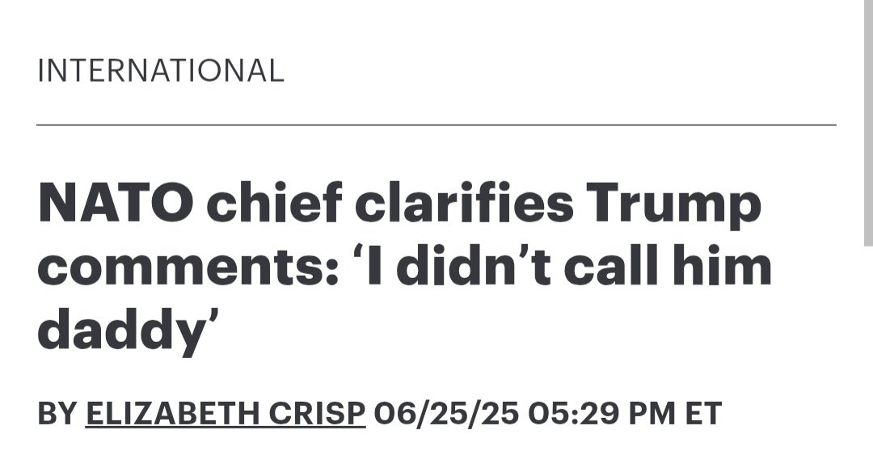
Task: Click the vertical scrollbar thumb
Action: 867,121
